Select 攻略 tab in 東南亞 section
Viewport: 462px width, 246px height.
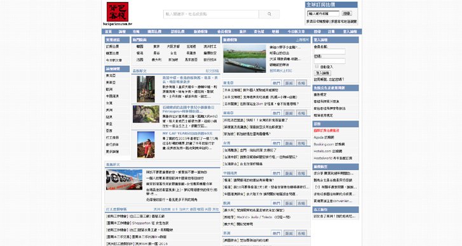[301, 113]
